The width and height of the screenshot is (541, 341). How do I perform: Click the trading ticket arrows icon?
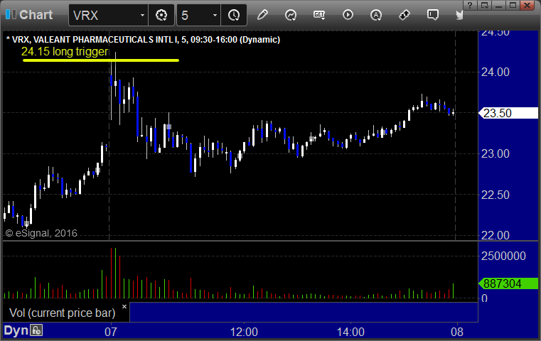tap(404, 15)
